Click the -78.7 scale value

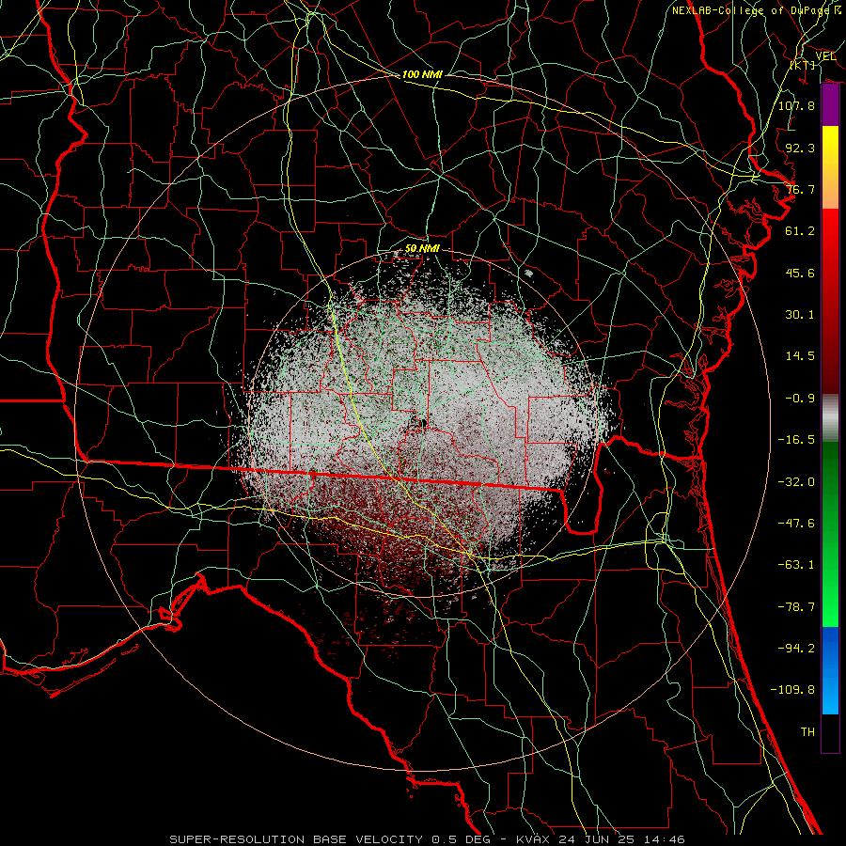796,607
